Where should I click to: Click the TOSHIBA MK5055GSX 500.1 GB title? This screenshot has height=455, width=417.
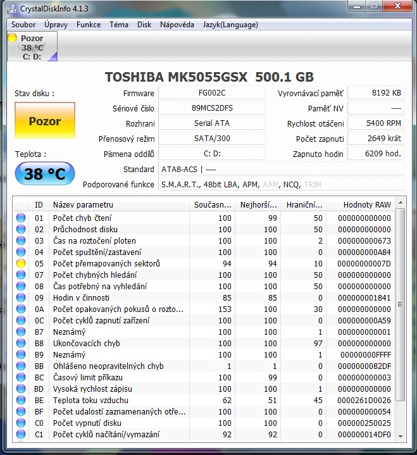(209, 77)
